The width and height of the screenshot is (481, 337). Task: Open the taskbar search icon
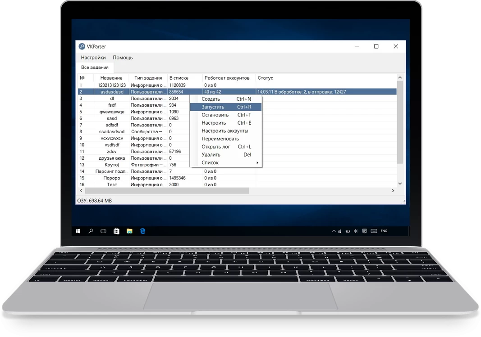tap(91, 231)
